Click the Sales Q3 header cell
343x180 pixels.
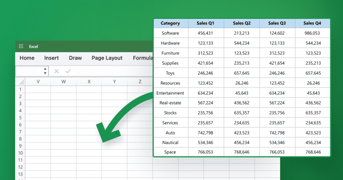point(277,23)
